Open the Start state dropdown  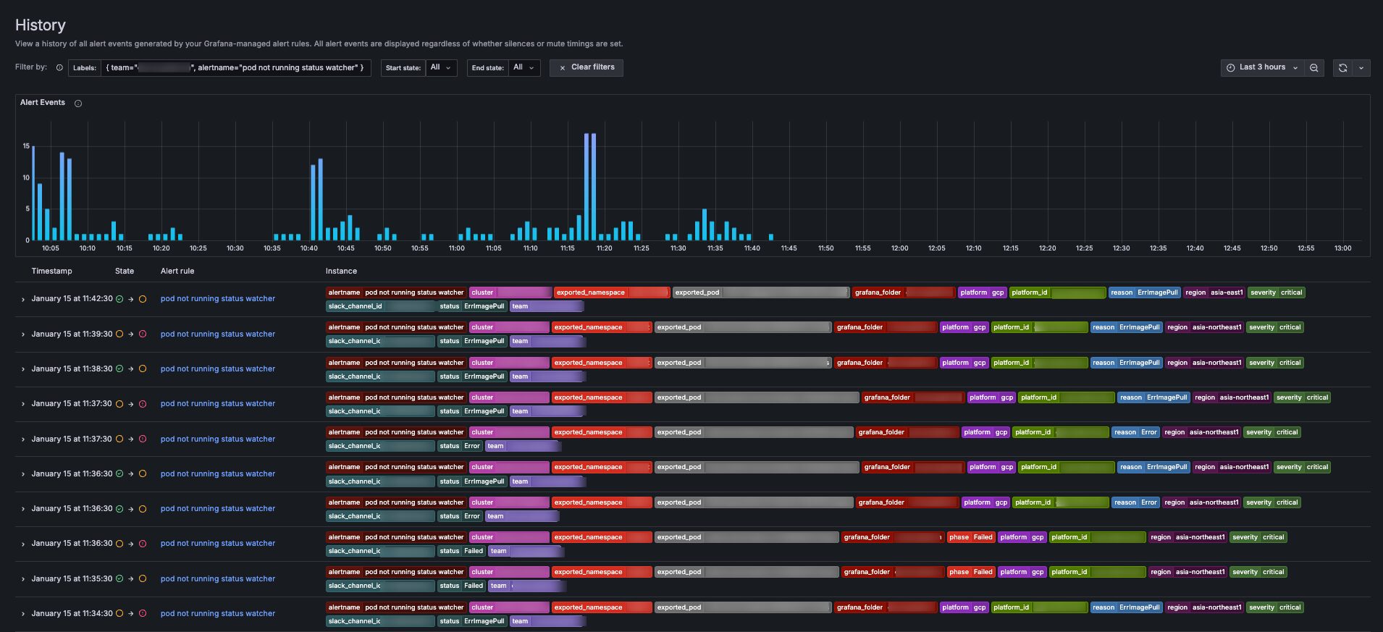coord(441,67)
